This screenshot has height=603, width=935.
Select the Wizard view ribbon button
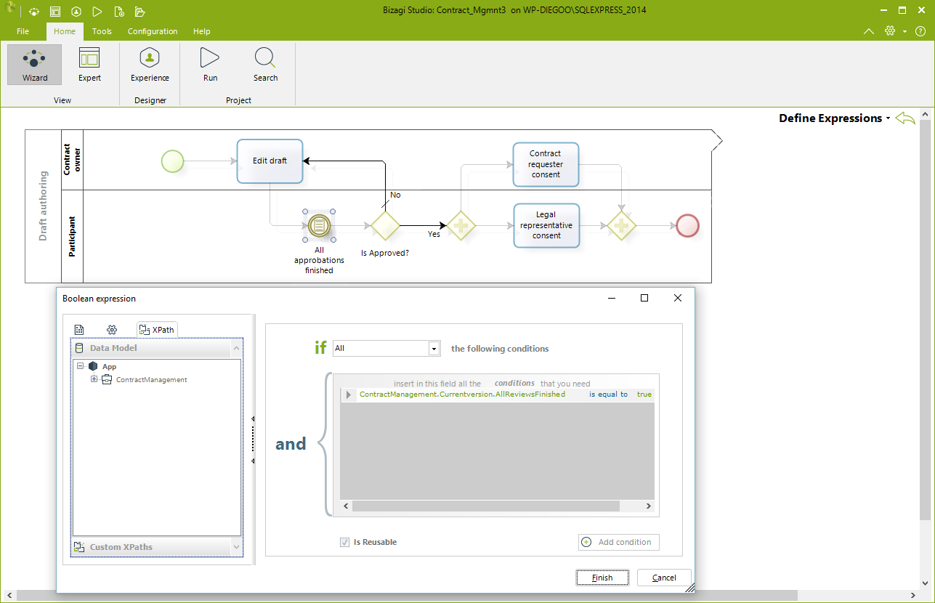click(x=35, y=65)
